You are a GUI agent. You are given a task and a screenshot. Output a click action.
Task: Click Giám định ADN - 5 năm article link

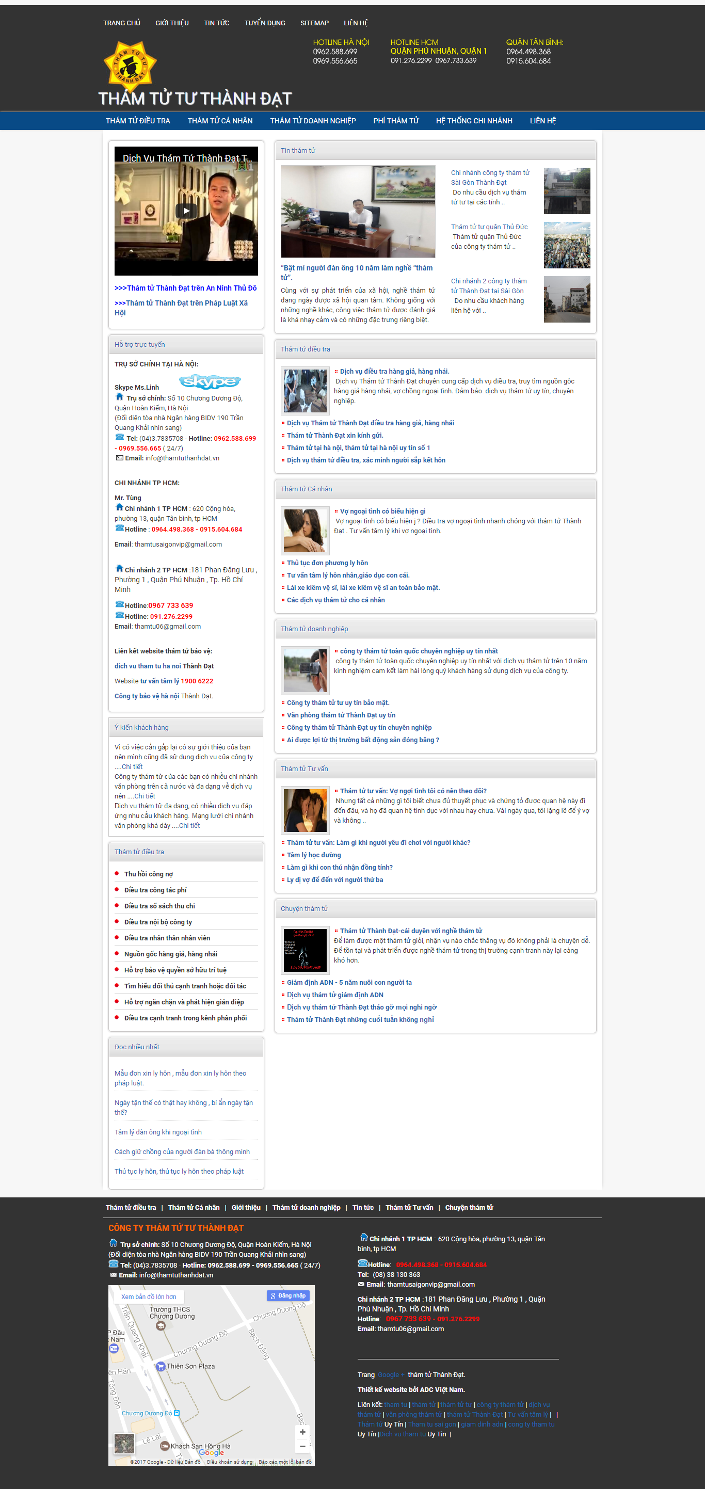(349, 982)
